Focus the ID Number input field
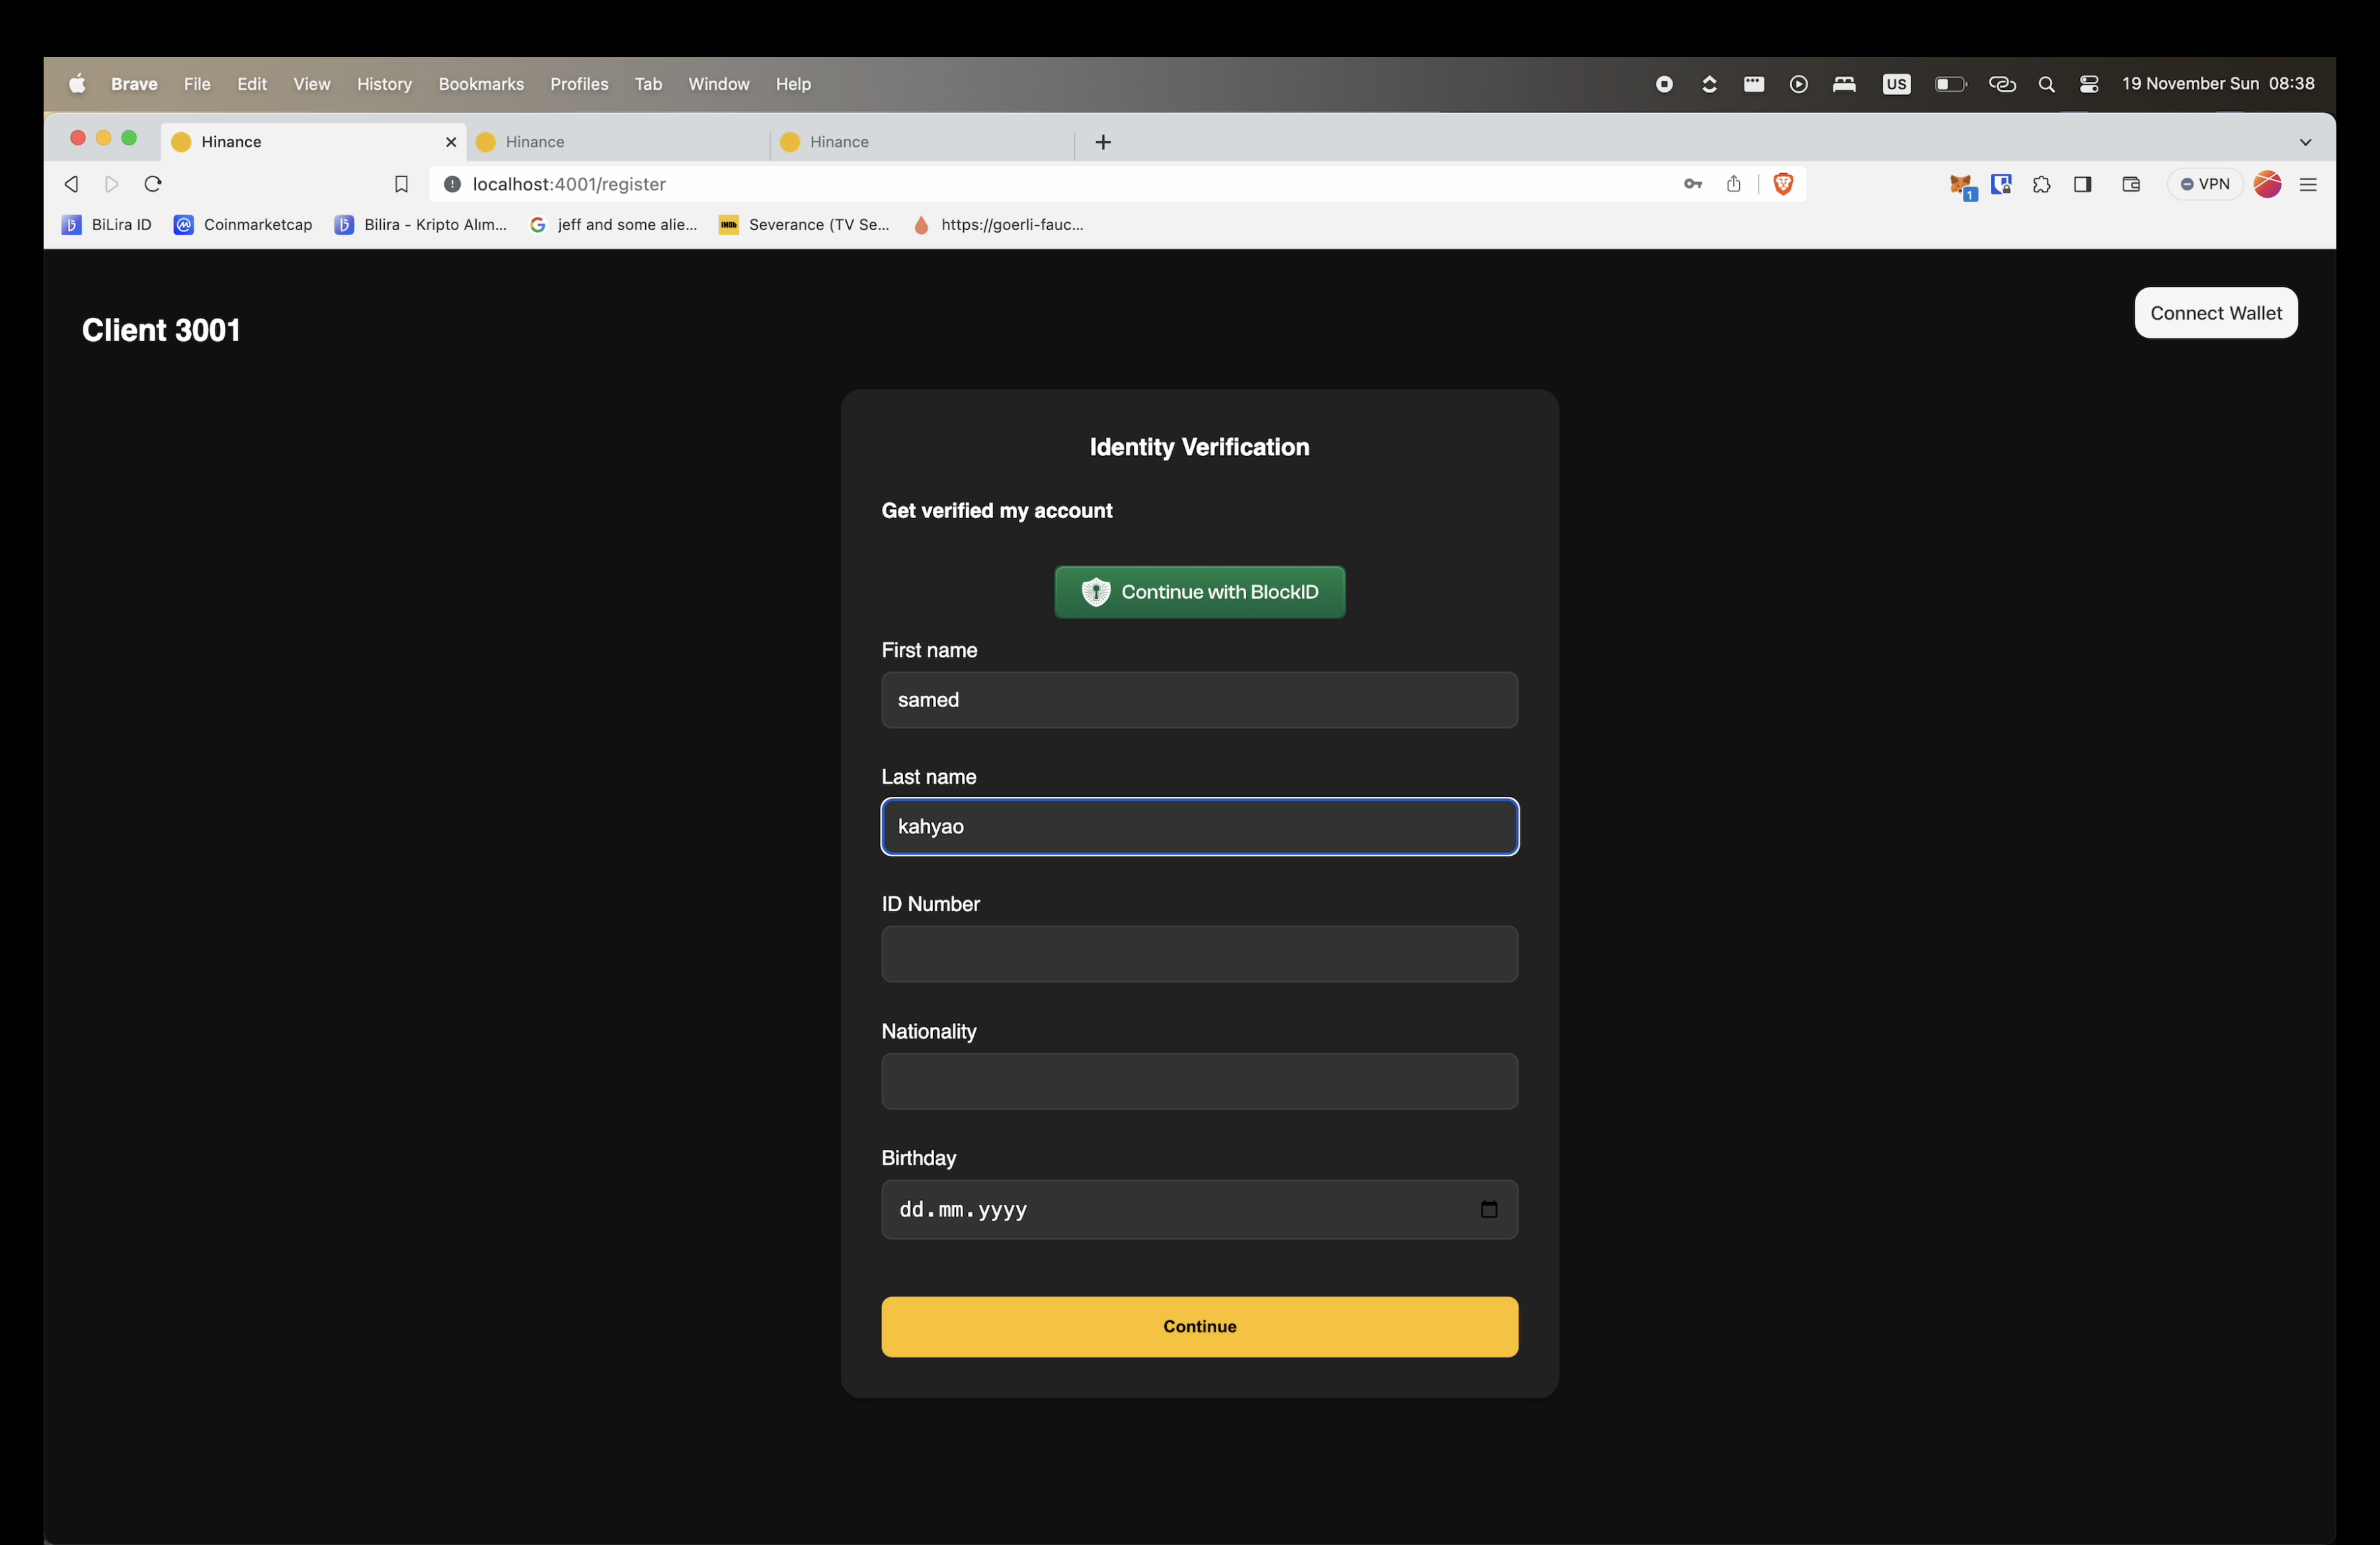This screenshot has width=2380, height=1545. 1199,954
